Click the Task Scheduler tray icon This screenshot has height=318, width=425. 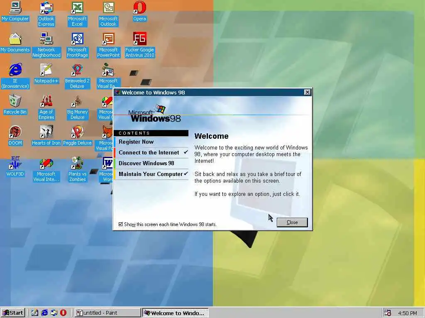[x=388, y=313]
